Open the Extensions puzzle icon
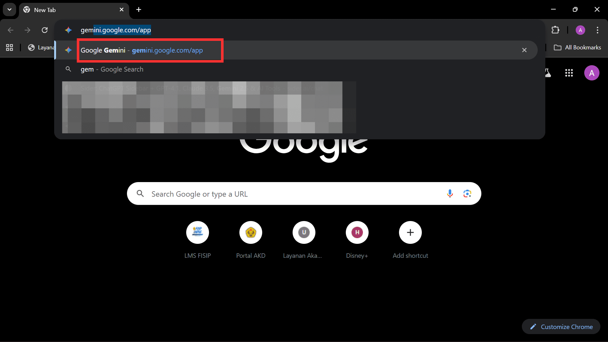Viewport: 608px width, 342px height. point(555,30)
